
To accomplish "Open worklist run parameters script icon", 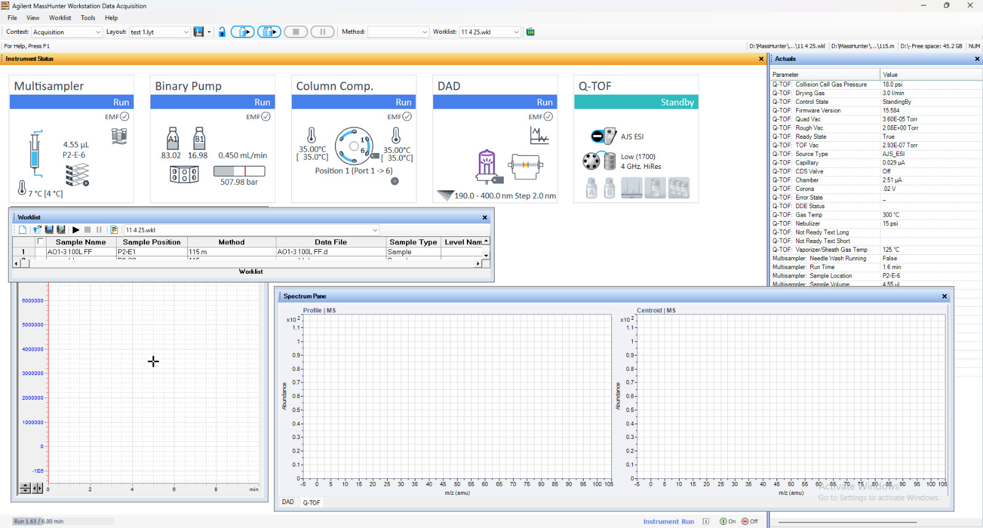I will (114, 230).
